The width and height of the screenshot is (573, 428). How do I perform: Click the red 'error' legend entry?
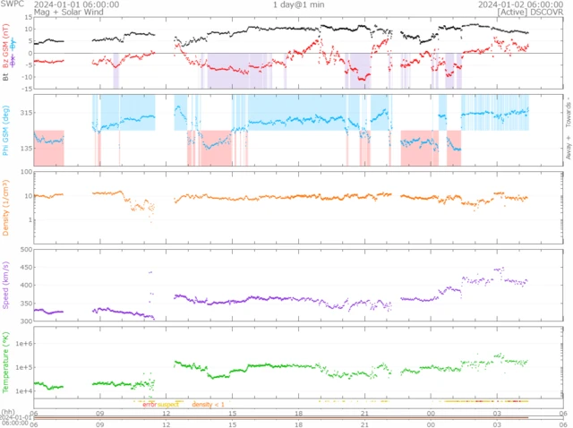click(x=150, y=405)
